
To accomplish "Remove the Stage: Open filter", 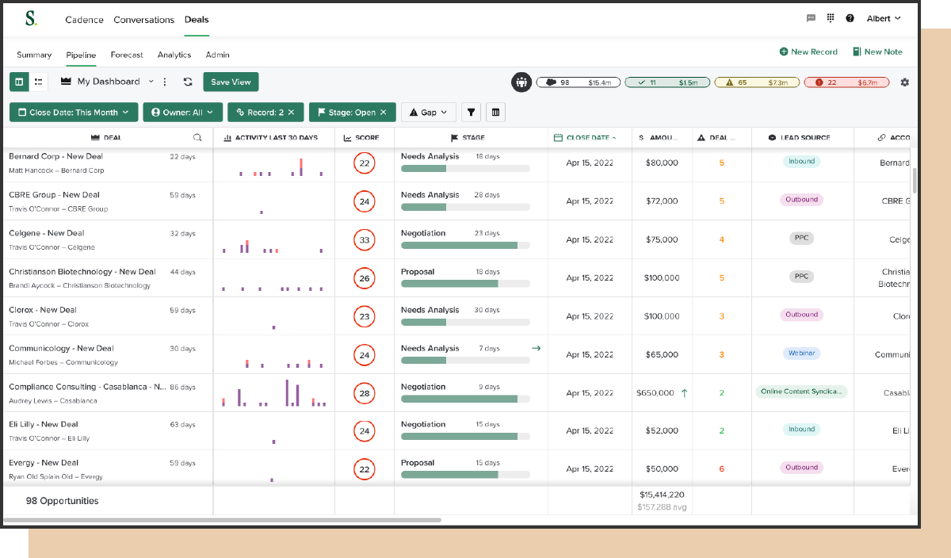I will point(385,112).
